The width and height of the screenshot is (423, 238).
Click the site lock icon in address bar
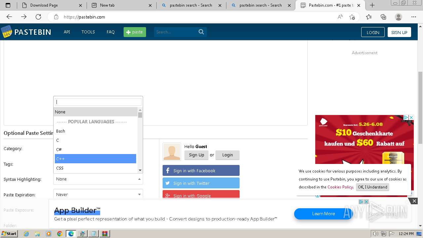pos(56,17)
